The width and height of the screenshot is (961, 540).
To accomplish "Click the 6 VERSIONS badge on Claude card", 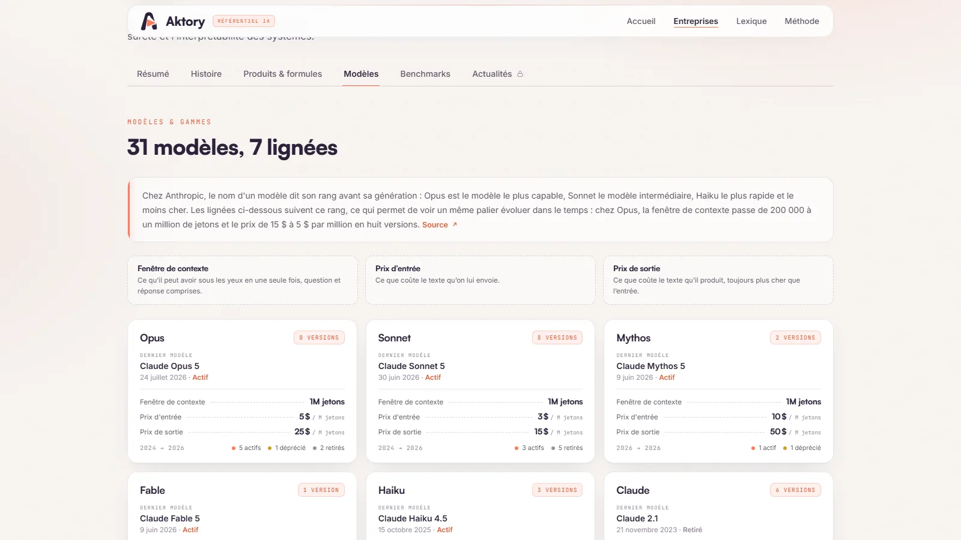I will [x=795, y=490].
